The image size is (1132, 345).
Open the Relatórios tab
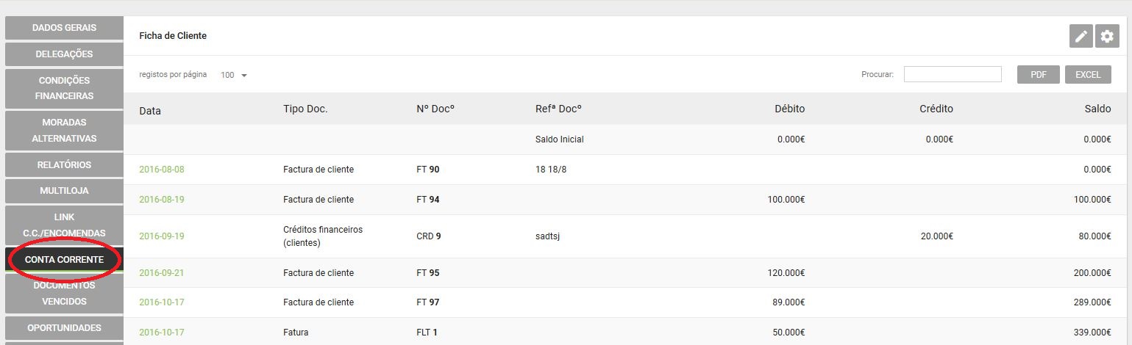click(x=64, y=164)
